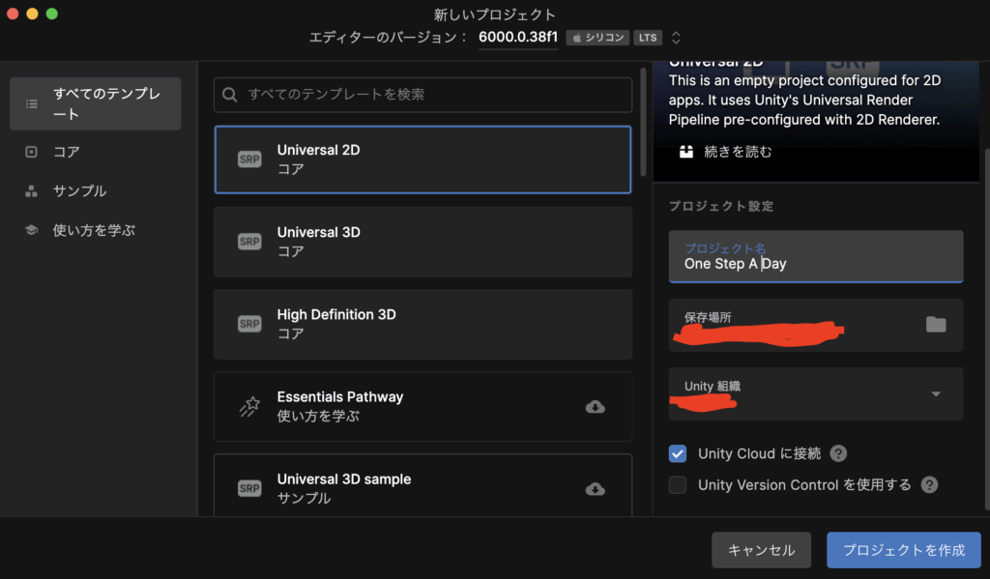The height and width of the screenshot is (579, 990).
Task: Choose the Essentials Pathway template
Action: (x=423, y=407)
